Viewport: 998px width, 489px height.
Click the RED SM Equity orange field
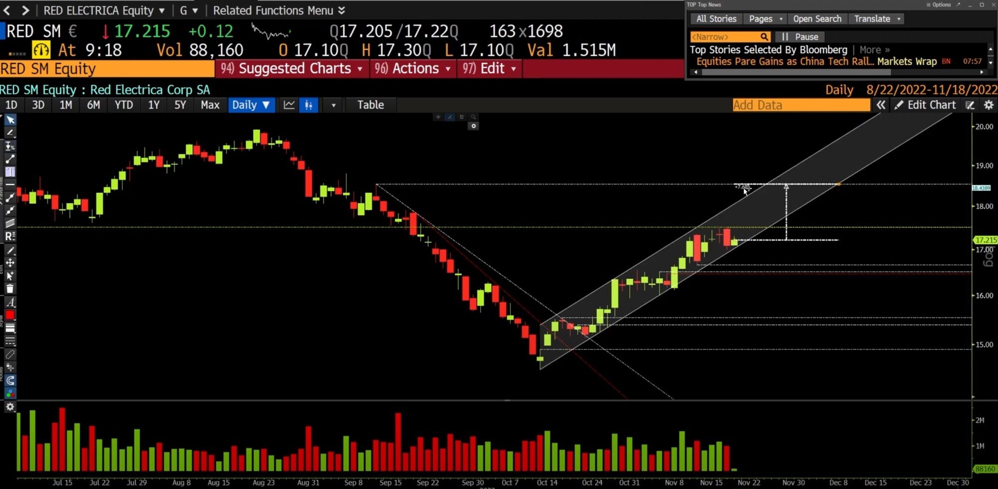(x=107, y=69)
